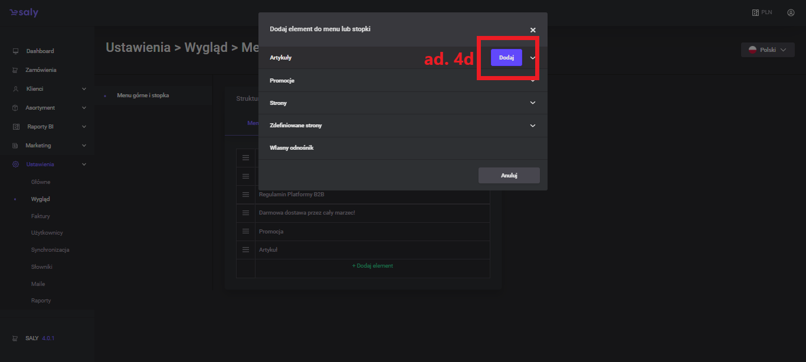
Task: Click the Asortyment box icon
Action: pos(15,108)
